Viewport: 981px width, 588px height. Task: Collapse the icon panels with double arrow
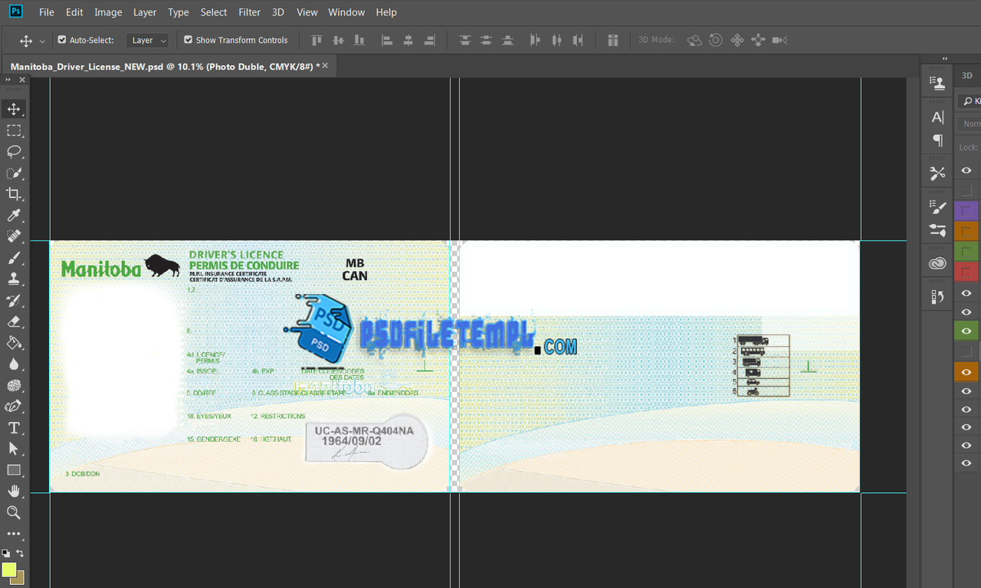[944, 58]
